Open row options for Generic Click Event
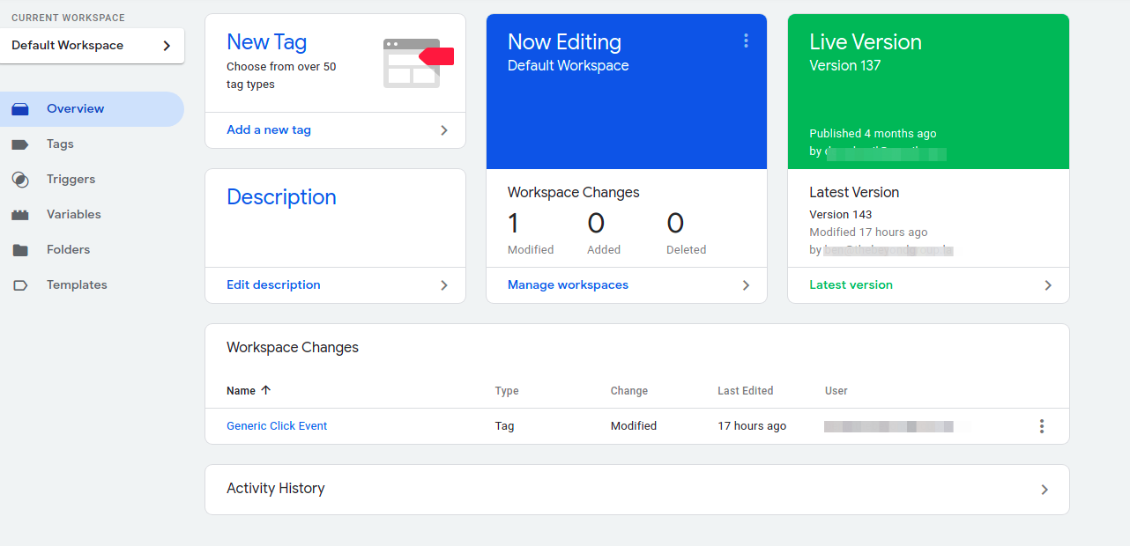 [1041, 426]
